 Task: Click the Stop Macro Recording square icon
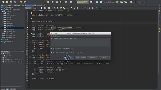93,8
